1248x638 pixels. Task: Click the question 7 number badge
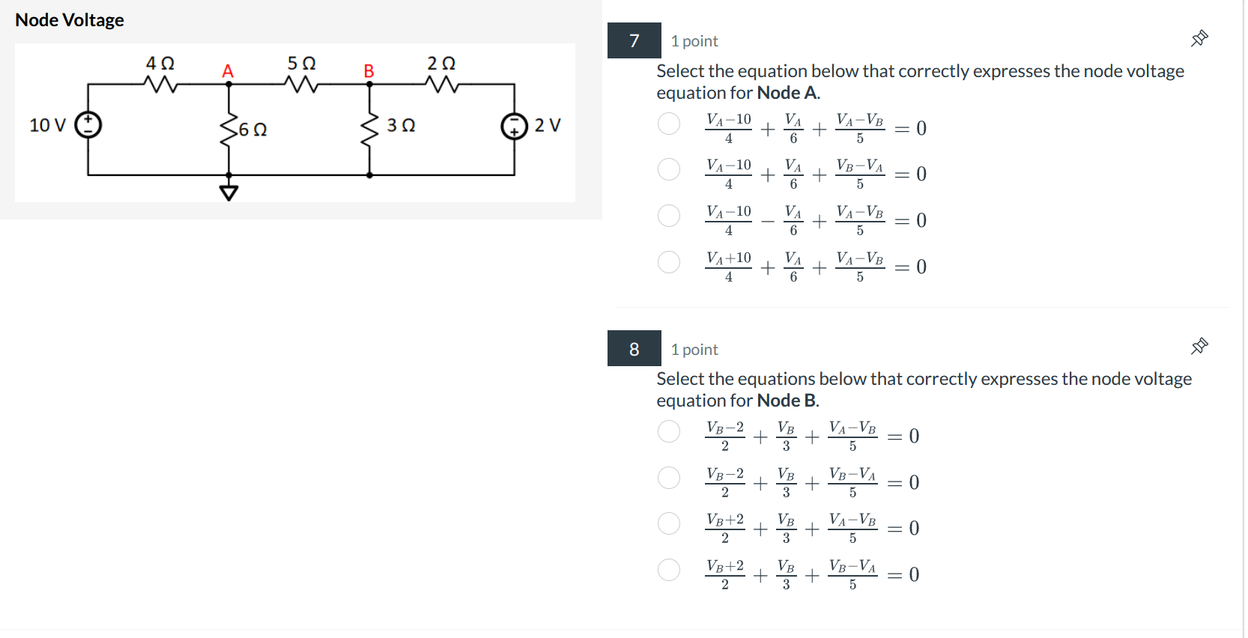(633, 40)
